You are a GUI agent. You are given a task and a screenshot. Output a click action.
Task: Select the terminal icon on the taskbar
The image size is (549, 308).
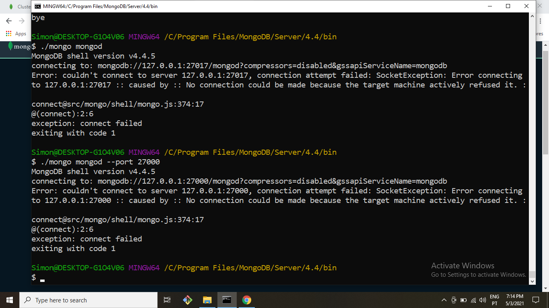point(227,300)
